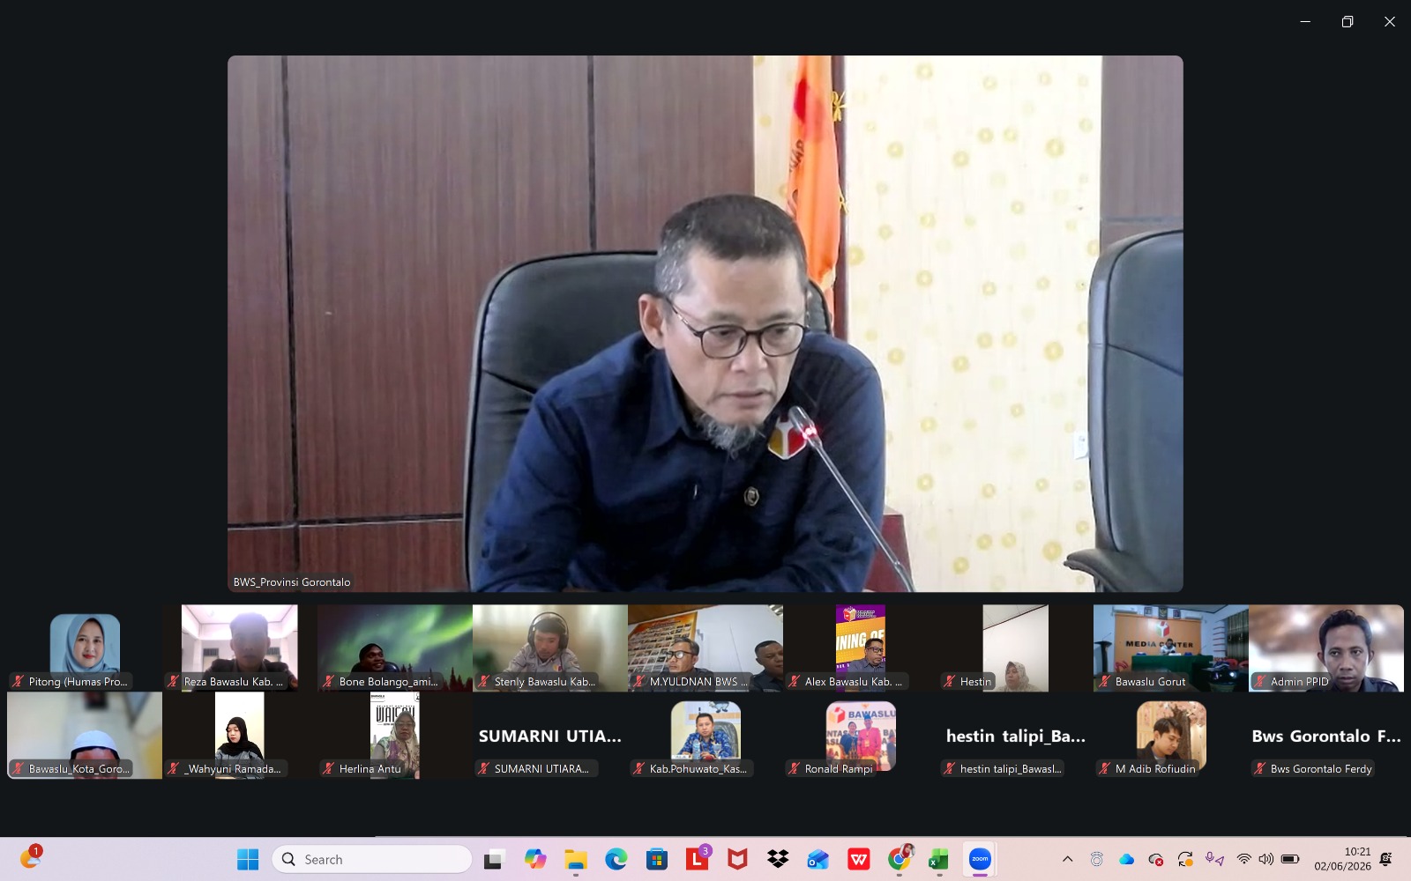Open File Explorer from the taskbar
Viewport: 1411px width, 881px height.
coord(576,859)
